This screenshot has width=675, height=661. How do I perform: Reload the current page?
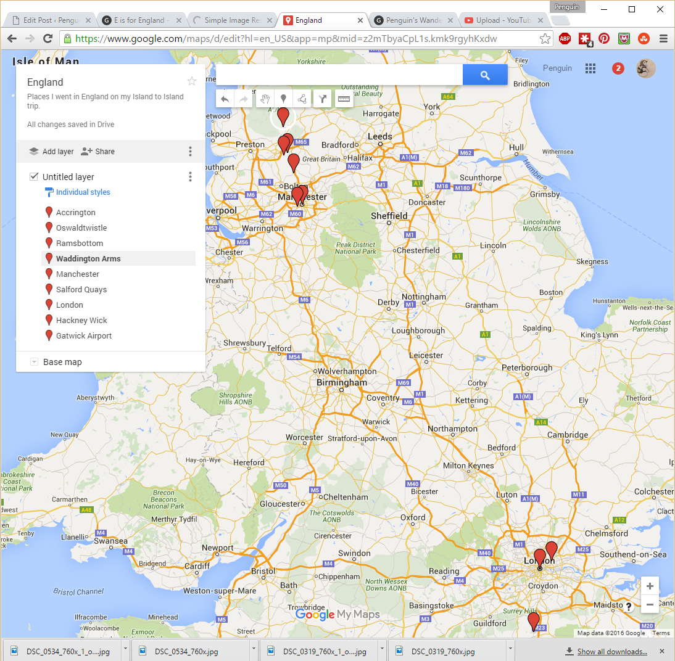pos(48,39)
